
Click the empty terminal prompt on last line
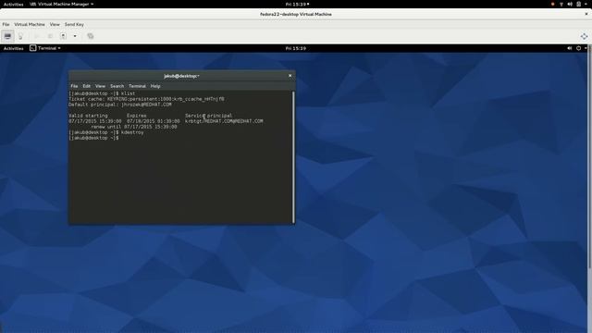[93, 138]
